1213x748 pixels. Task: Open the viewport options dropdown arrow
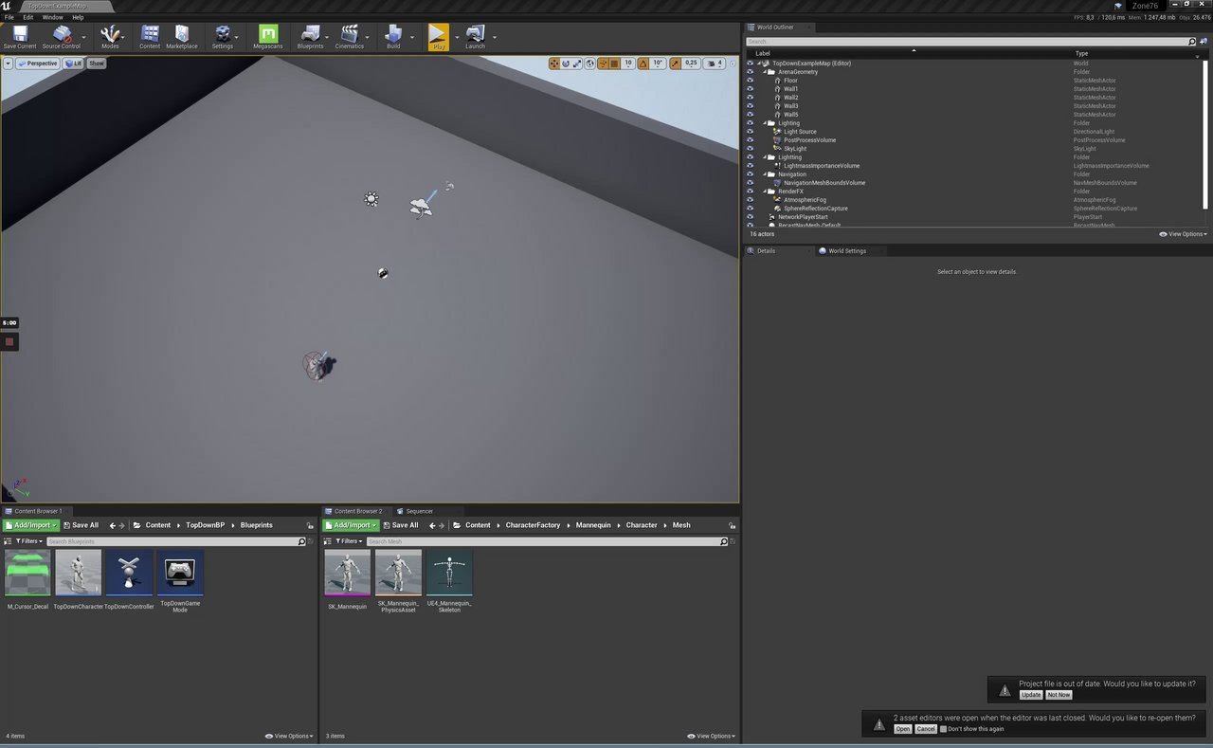(8, 64)
